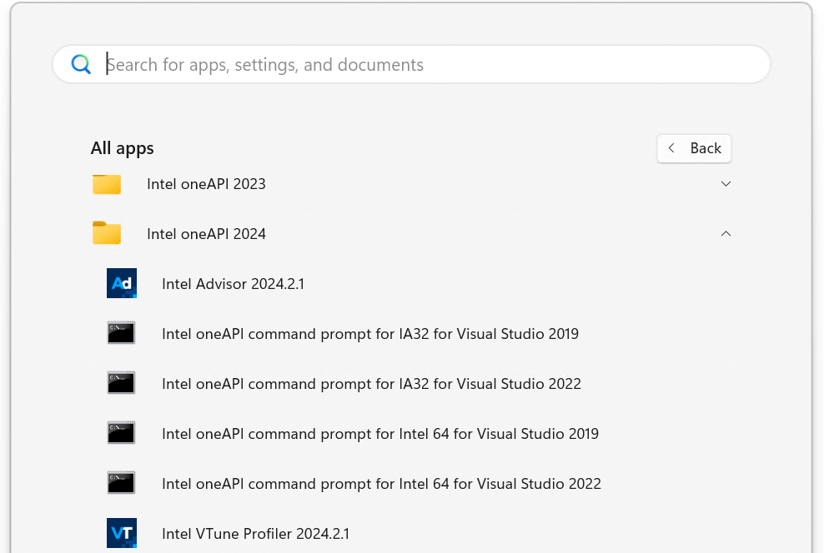Click the All apps heading

point(123,148)
